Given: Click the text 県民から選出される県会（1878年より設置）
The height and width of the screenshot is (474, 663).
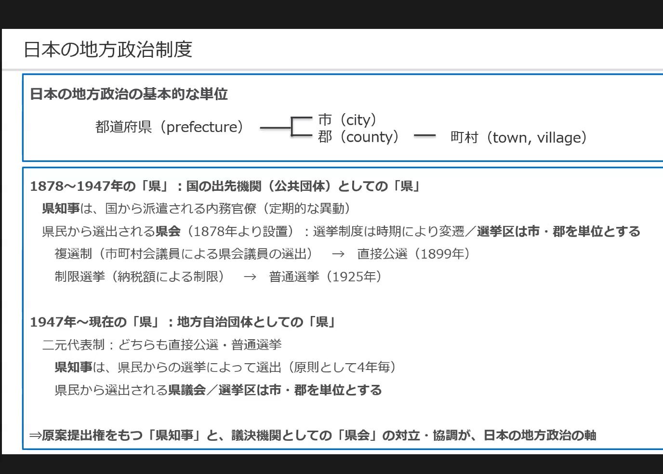Looking at the screenshot, I should tap(170, 231).
